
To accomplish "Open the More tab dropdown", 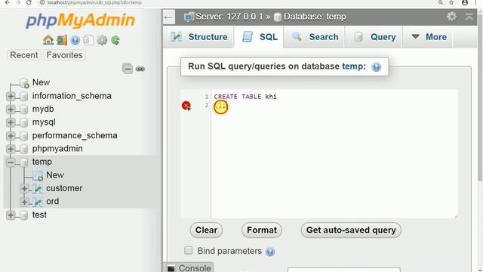I will click(429, 37).
